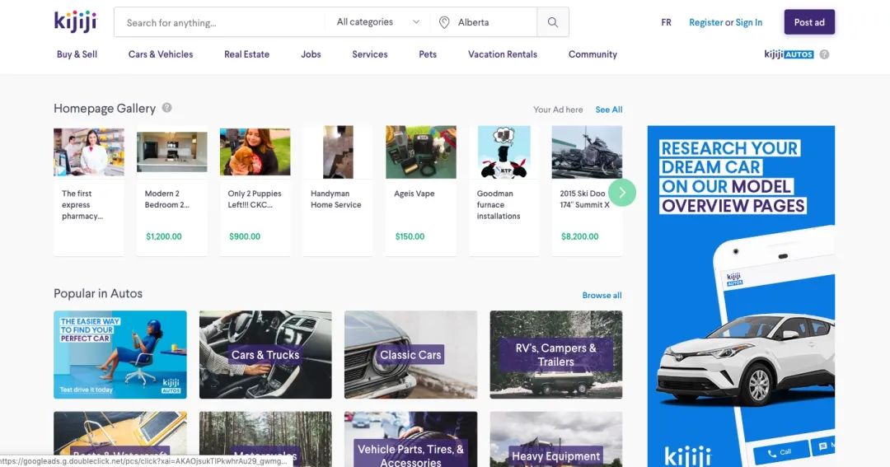Viewport: 890px width, 467px height.
Task: Open the Ageis Vape gallery listing
Action: [x=420, y=191]
